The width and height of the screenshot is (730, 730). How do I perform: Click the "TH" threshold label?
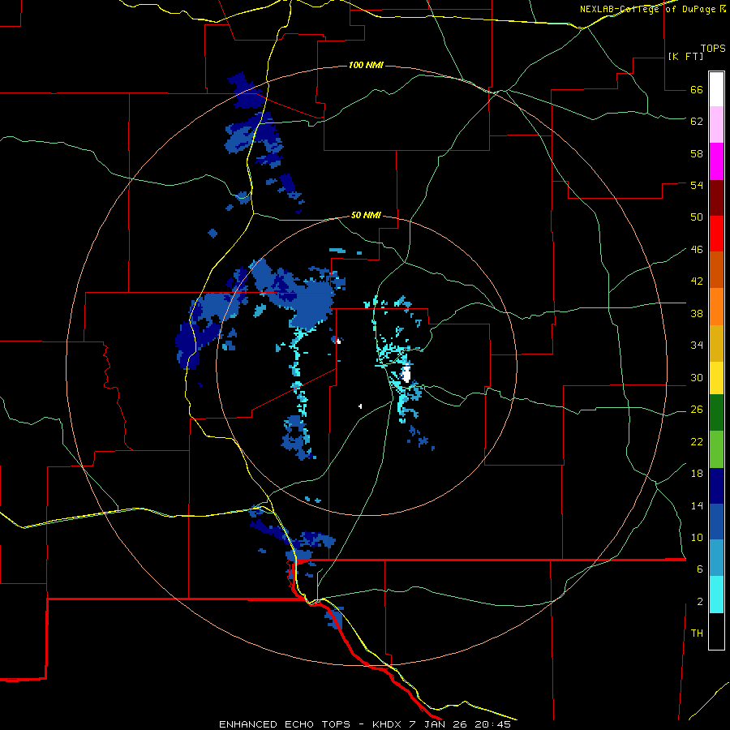(x=697, y=633)
